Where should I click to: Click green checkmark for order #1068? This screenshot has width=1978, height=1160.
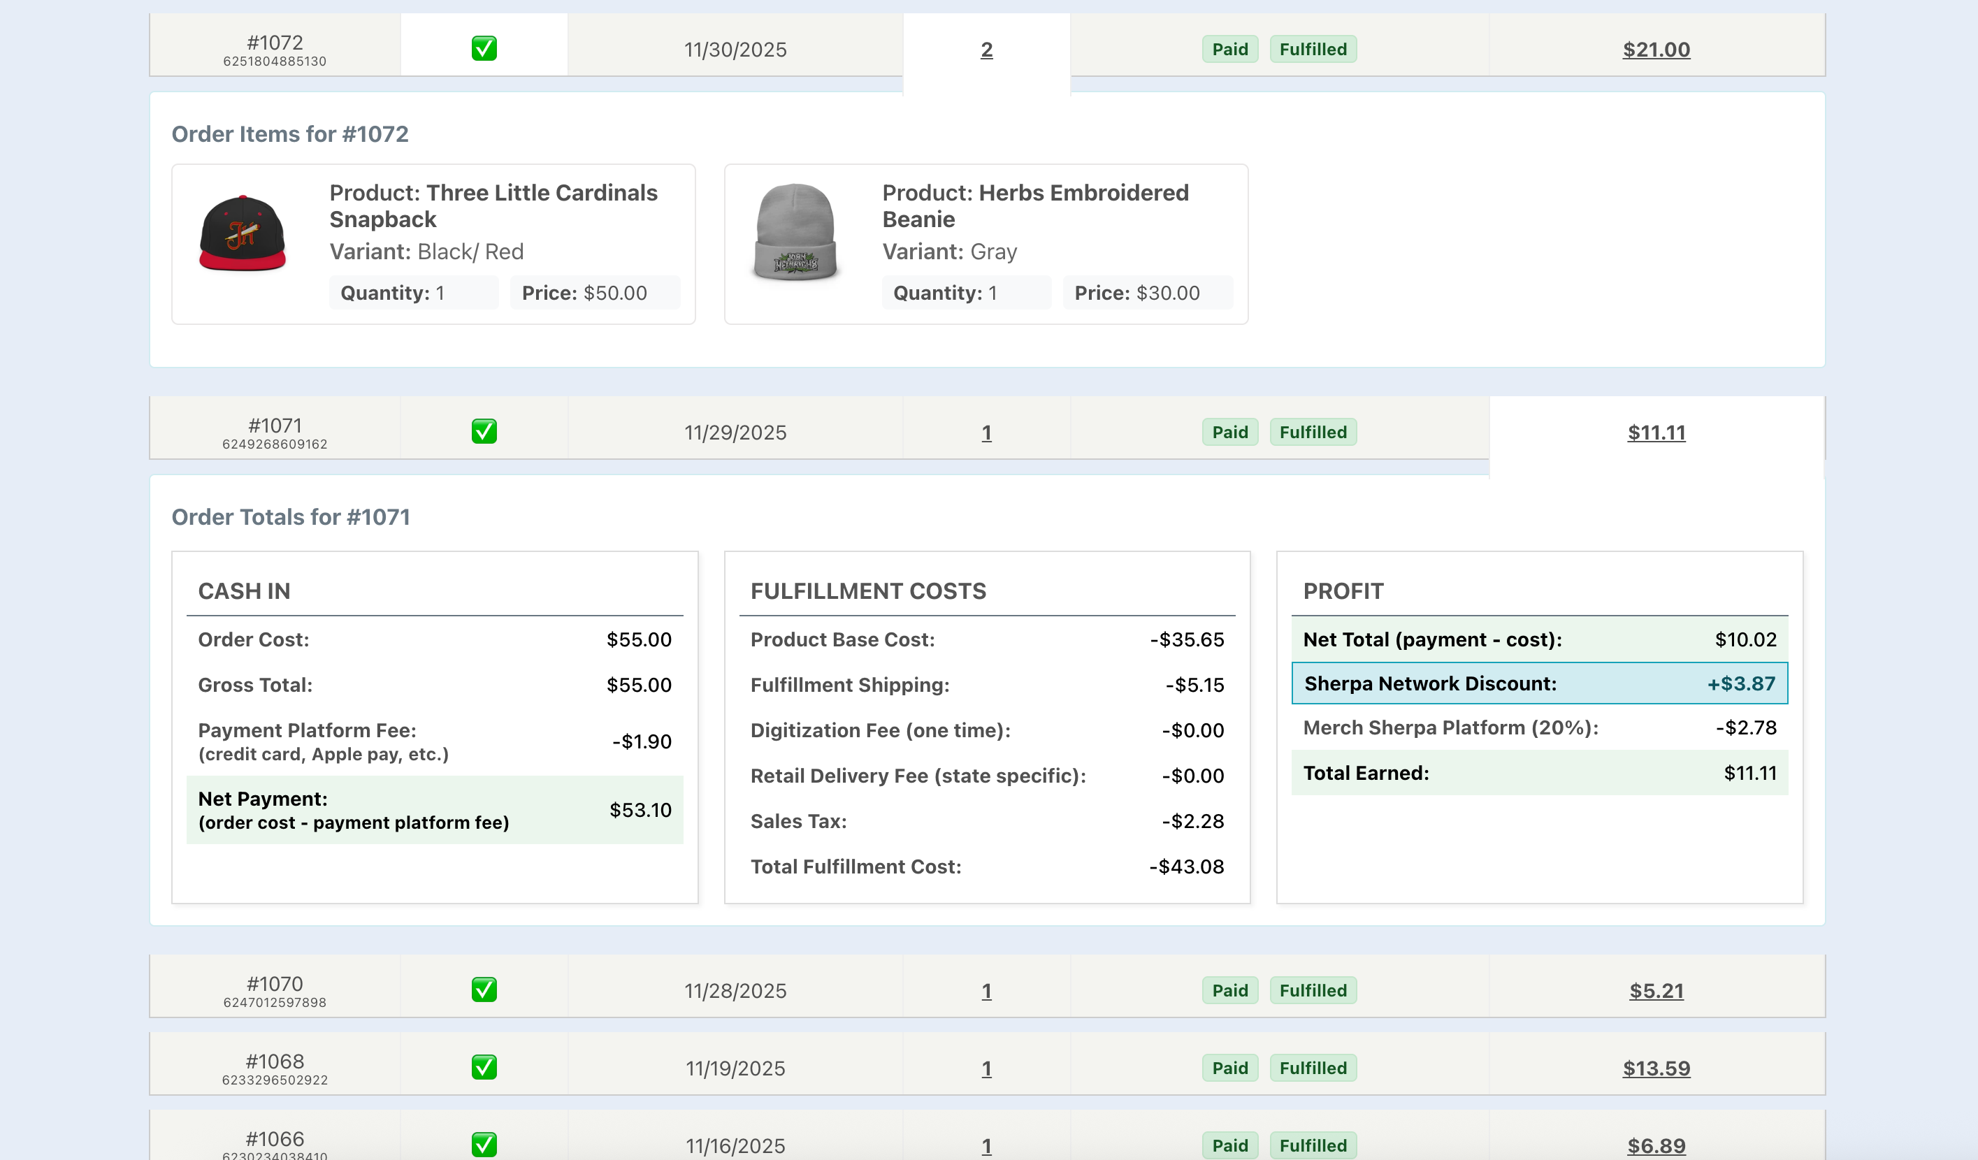pyautogui.click(x=484, y=1067)
